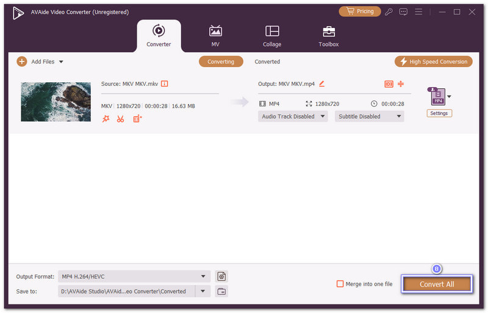Open output profile settings gear icon
Screen dimensions: 488x313
pos(221,276)
